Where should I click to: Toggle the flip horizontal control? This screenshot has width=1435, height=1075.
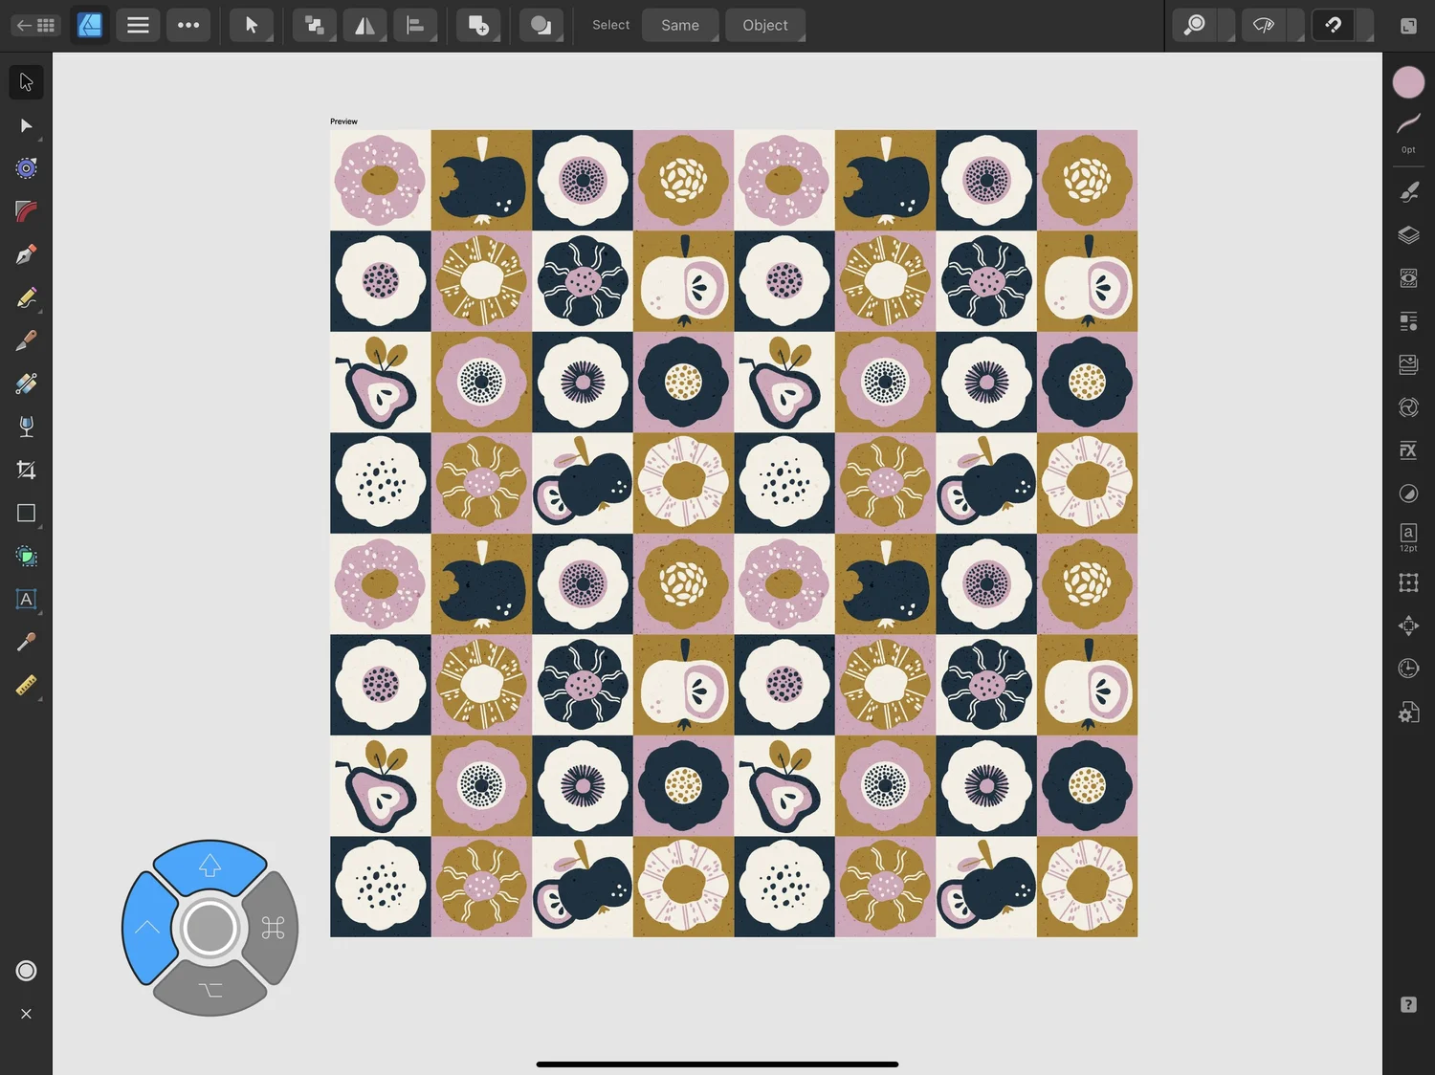[364, 25]
